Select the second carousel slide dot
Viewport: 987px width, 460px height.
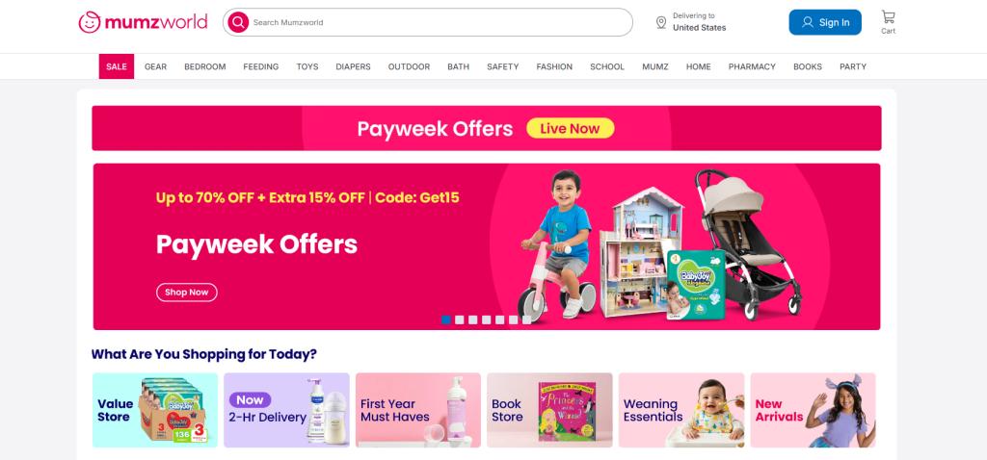pos(460,319)
